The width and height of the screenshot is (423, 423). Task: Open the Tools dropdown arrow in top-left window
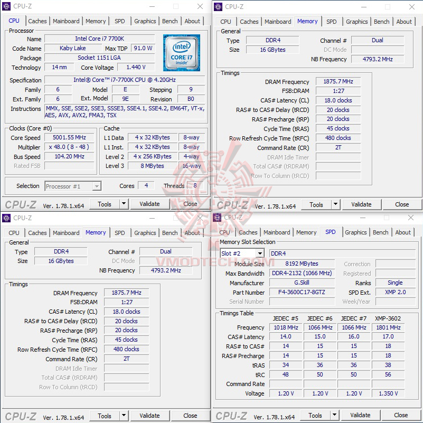124,204
